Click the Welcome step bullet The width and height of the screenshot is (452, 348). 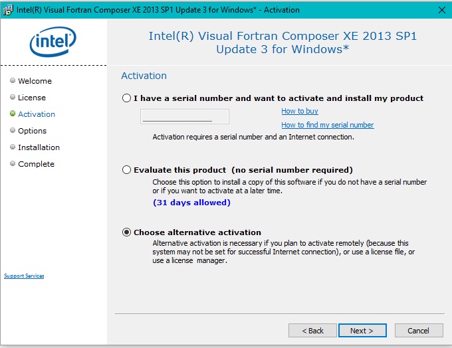tap(13, 80)
